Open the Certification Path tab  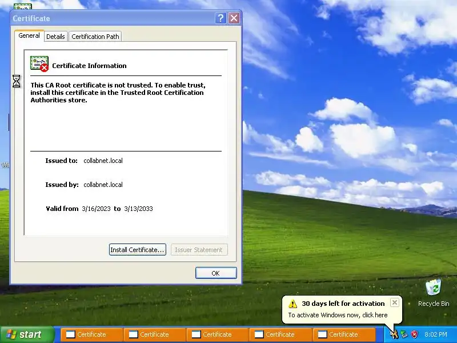pyautogui.click(x=95, y=37)
